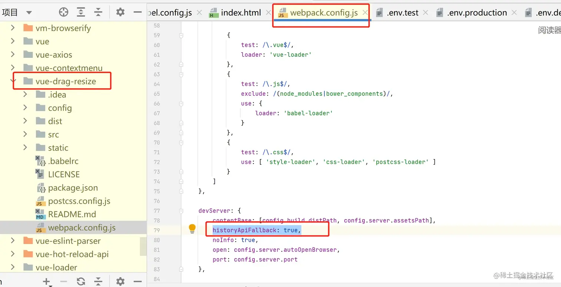Select README.md in the project tree
Screen dimensions: 561x287
[x=73, y=214]
